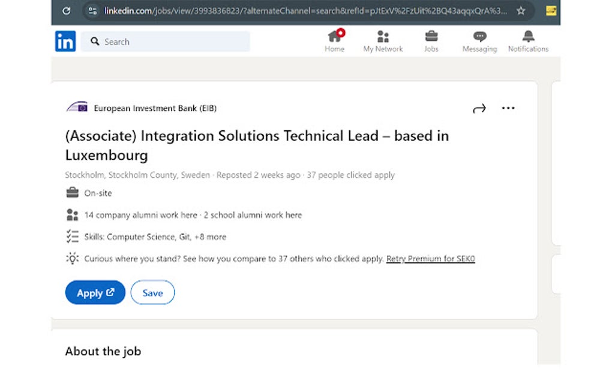
Task: Share this job via the arrow icon
Action: [479, 108]
